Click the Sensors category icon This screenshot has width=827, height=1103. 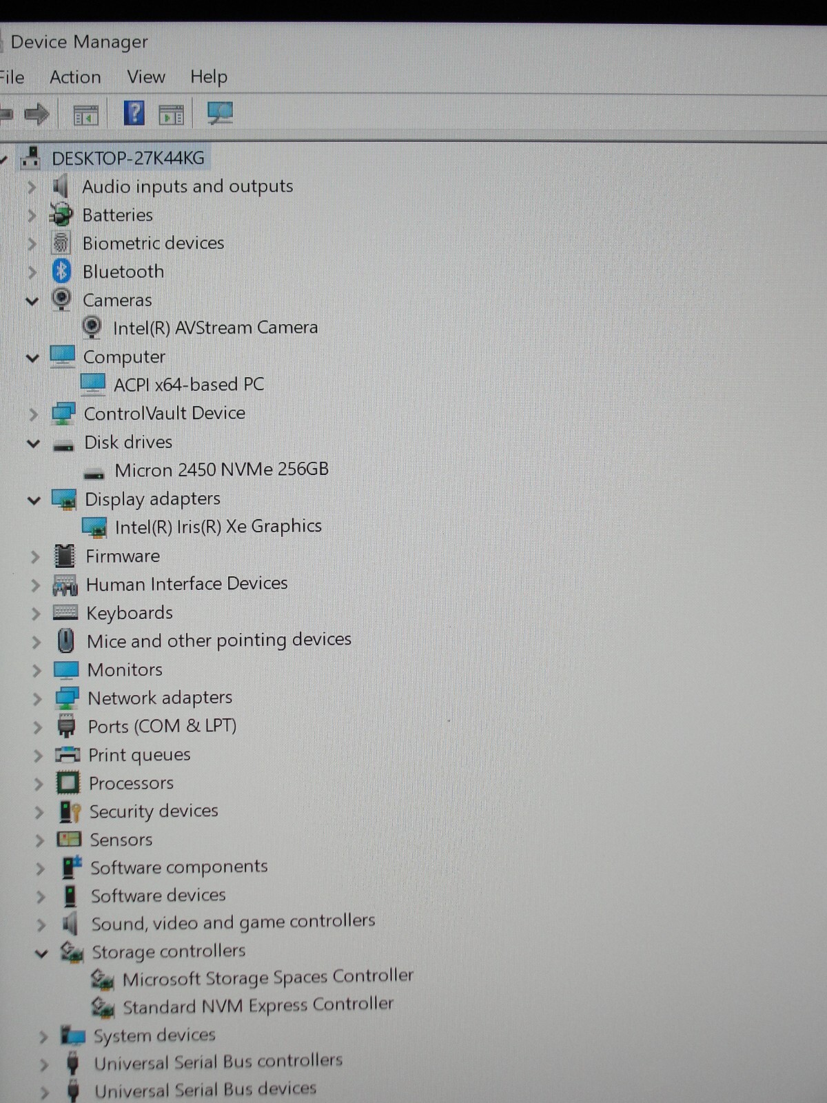[69, 839]
